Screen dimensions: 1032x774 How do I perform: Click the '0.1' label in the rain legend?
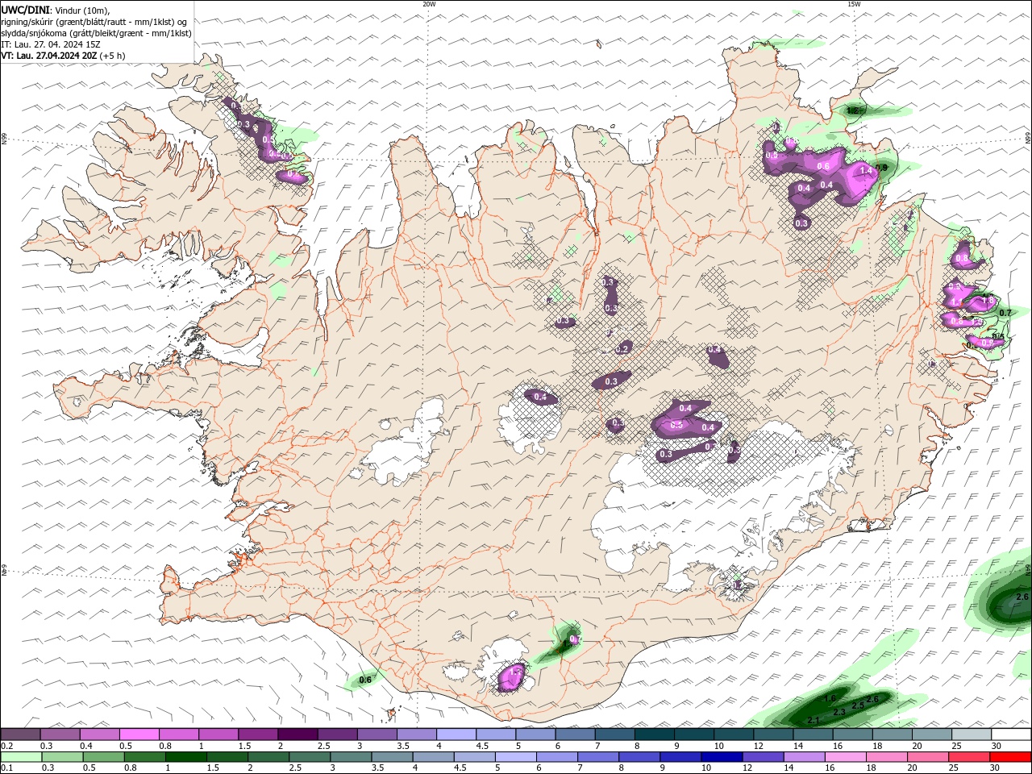6,768
